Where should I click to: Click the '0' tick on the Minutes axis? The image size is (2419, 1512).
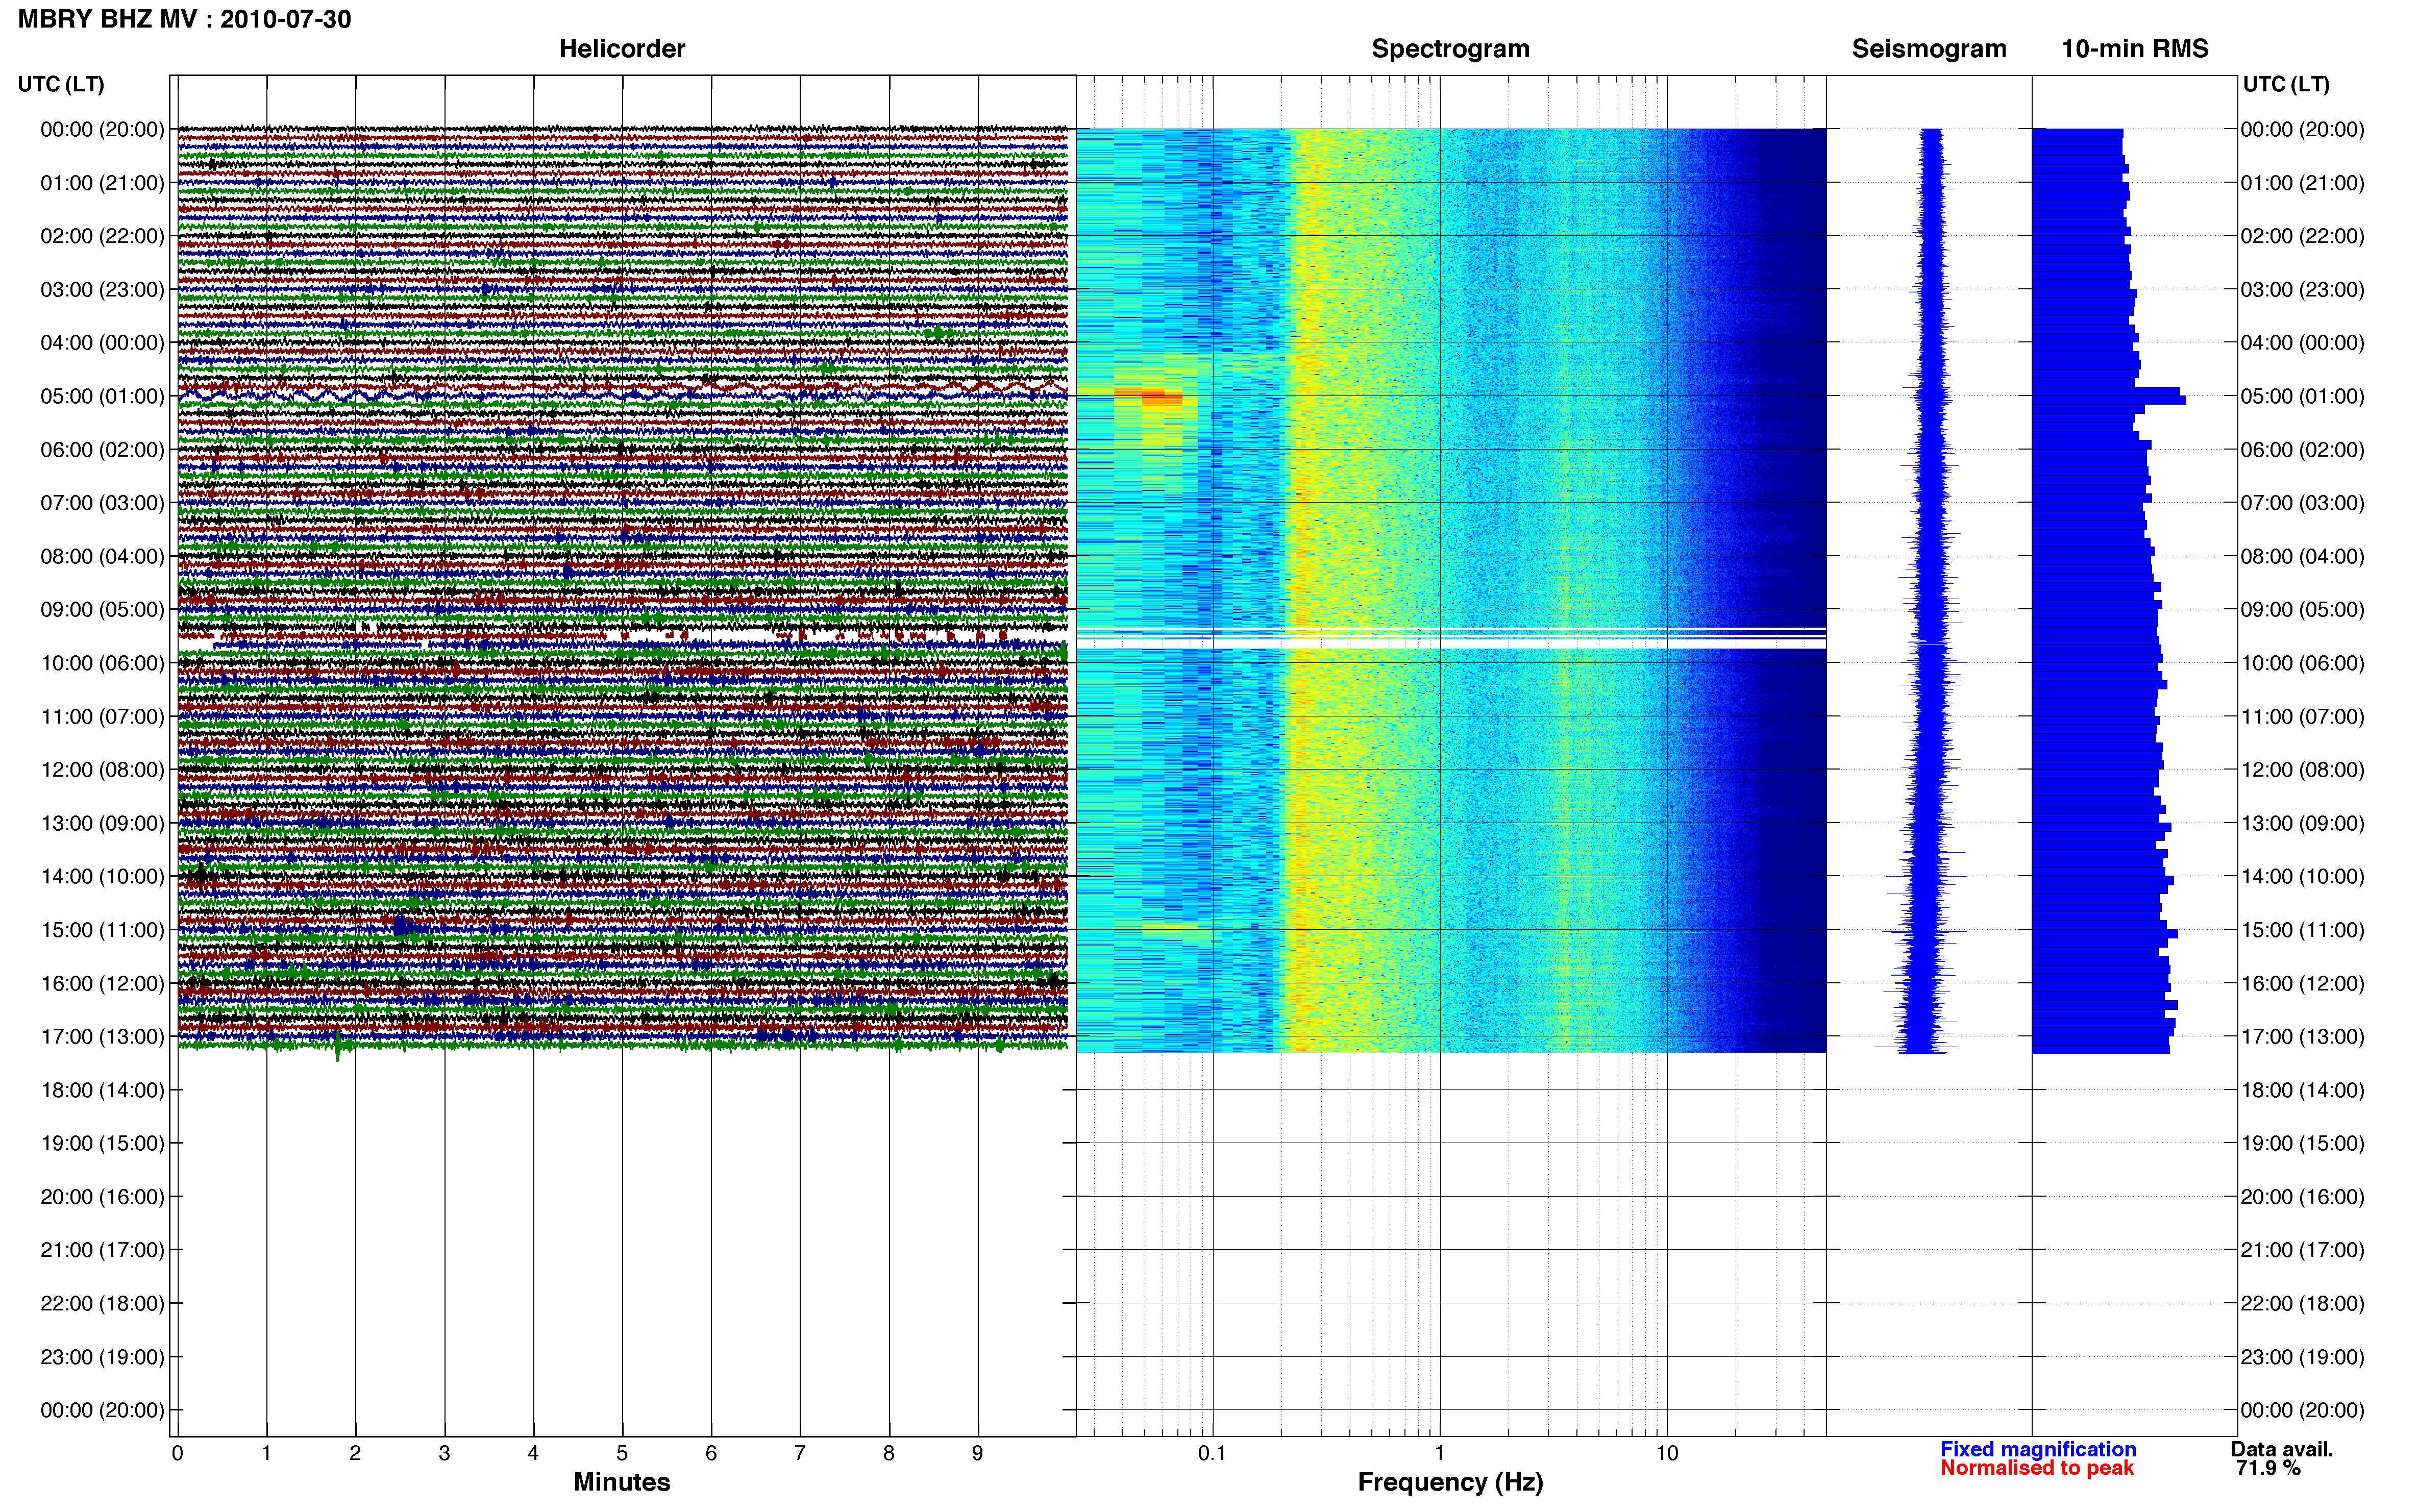tap(177, 1453)
